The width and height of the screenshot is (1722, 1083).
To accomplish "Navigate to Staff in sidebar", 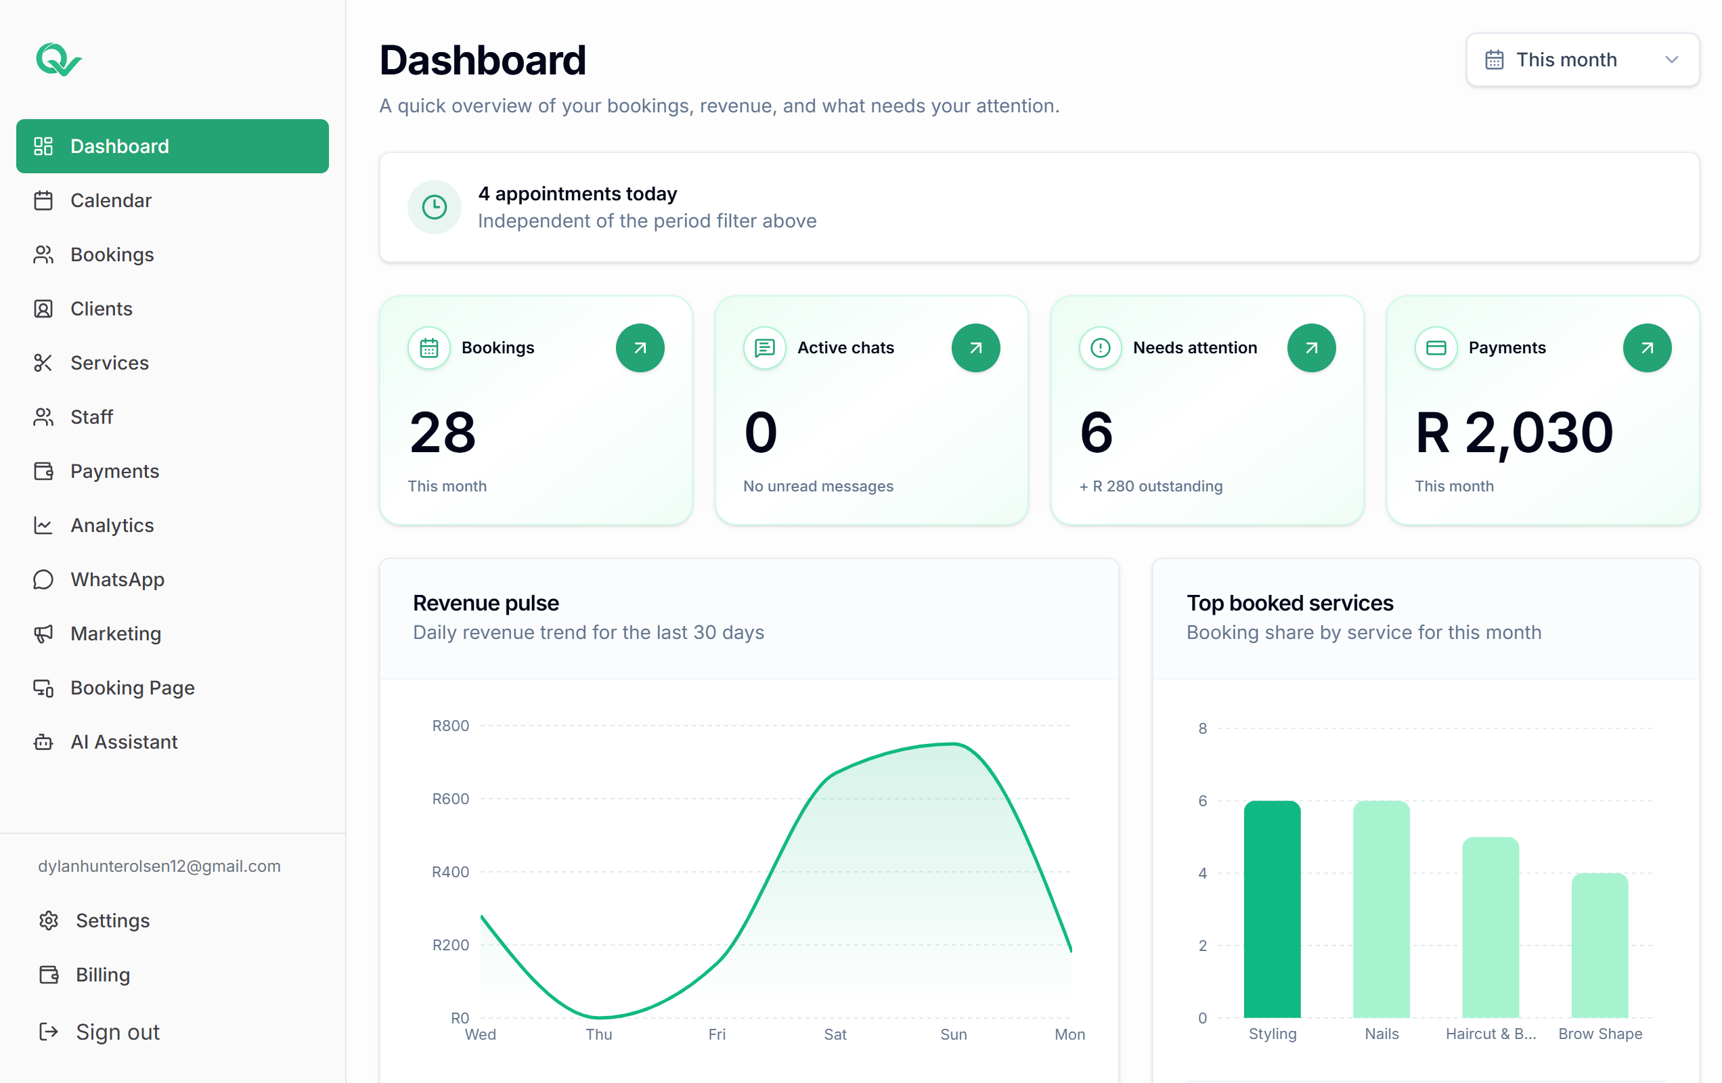I will [173, 417].
